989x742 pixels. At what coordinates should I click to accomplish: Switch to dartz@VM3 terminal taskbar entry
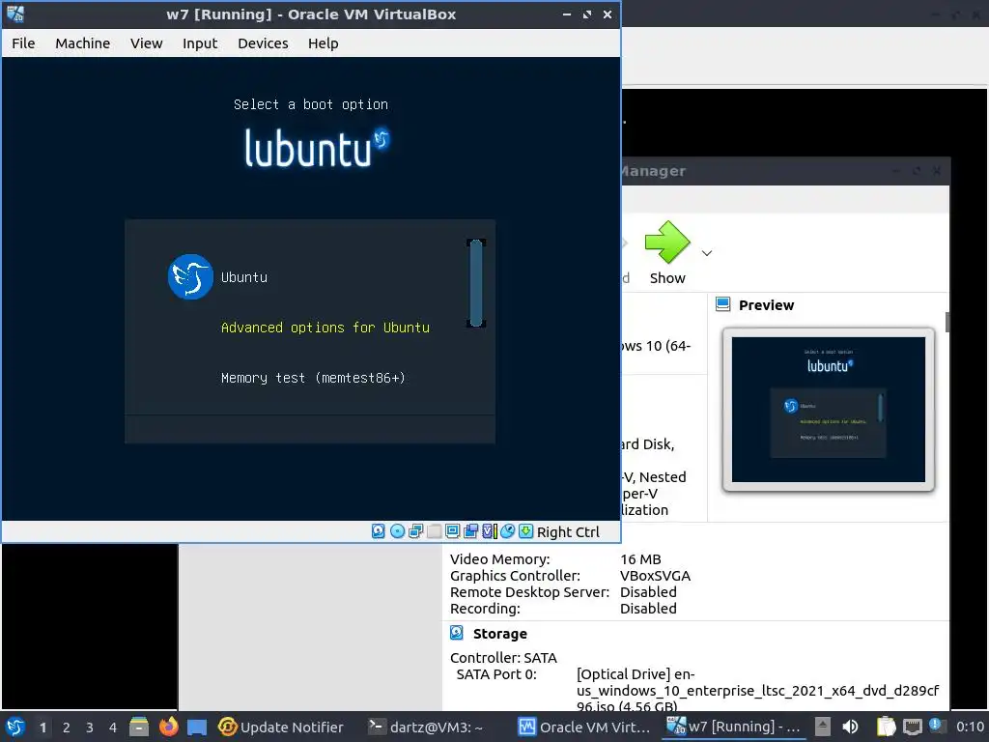[x=426, y=727]
